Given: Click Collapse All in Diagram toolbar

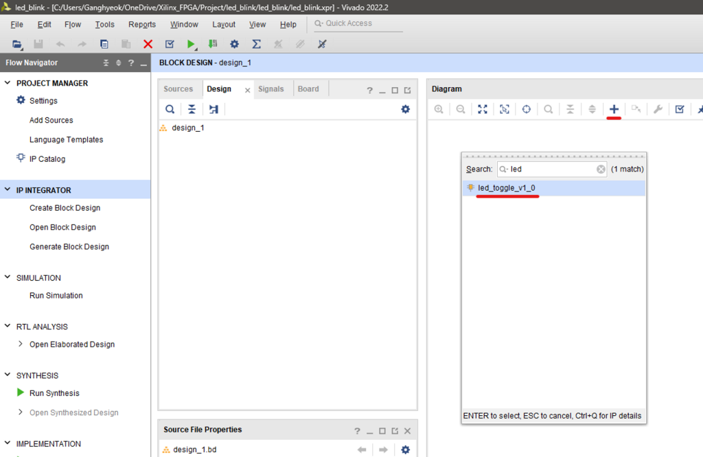Looking at the screenshot, I should (571, 109).
